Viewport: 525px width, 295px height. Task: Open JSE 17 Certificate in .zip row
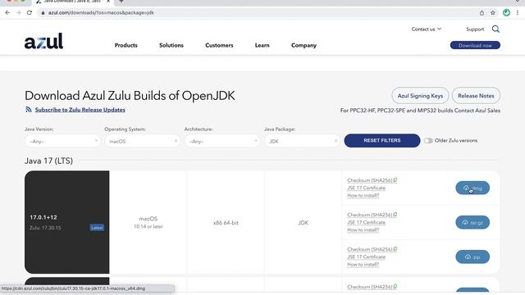pyautogui.click(x=367, y=256)
